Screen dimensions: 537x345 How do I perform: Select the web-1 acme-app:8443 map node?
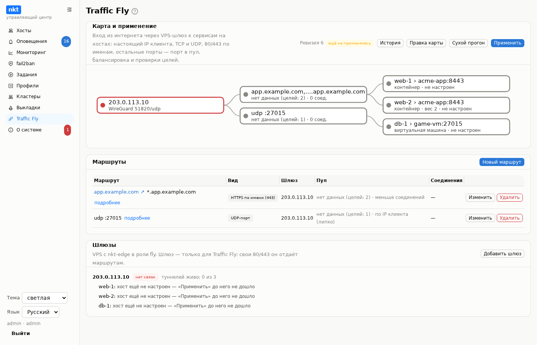tap(446, 84)
